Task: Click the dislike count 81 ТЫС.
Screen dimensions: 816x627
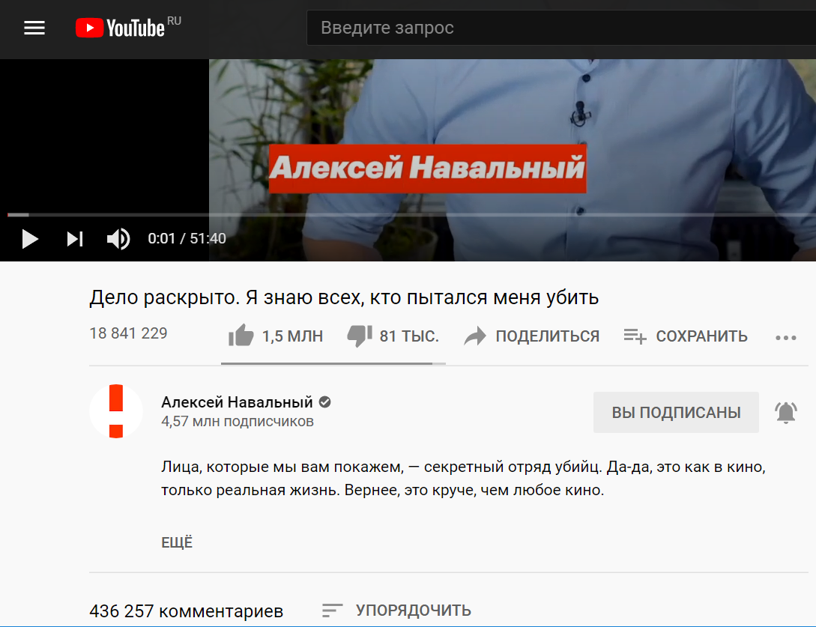Action: point(409,336)
